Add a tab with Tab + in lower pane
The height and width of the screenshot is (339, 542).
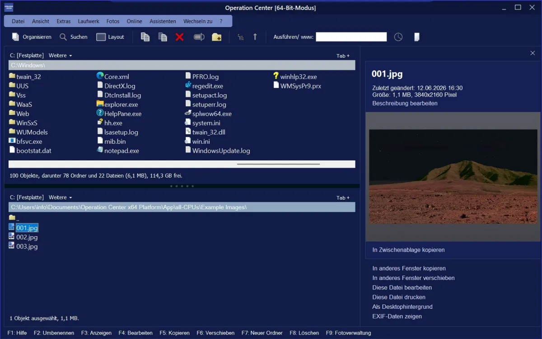tap(343, 198)
